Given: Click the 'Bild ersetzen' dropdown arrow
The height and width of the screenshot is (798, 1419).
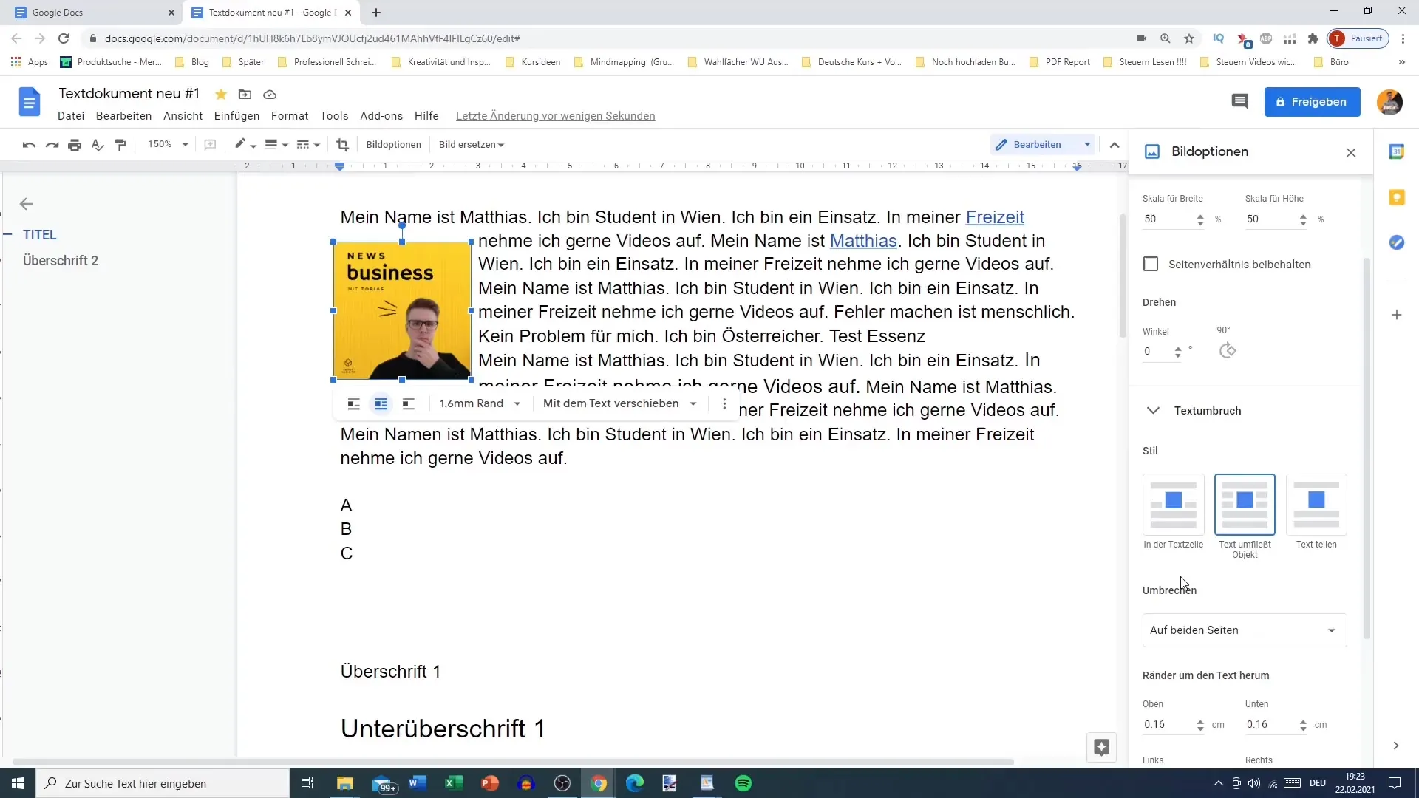Looking at the screenshot, I should [503, 144].
